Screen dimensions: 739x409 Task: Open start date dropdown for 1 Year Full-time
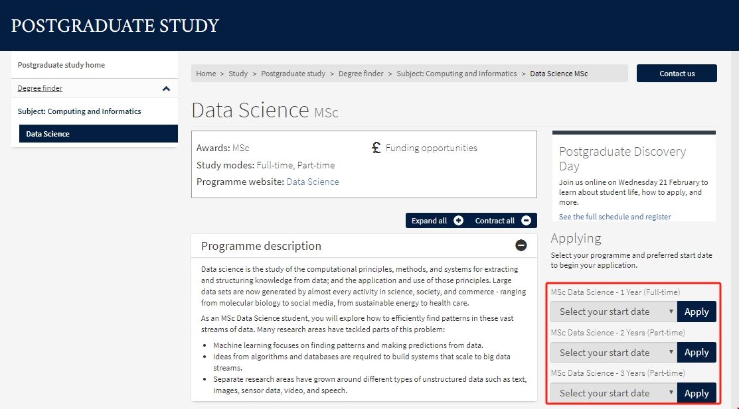tap(614, 312)
